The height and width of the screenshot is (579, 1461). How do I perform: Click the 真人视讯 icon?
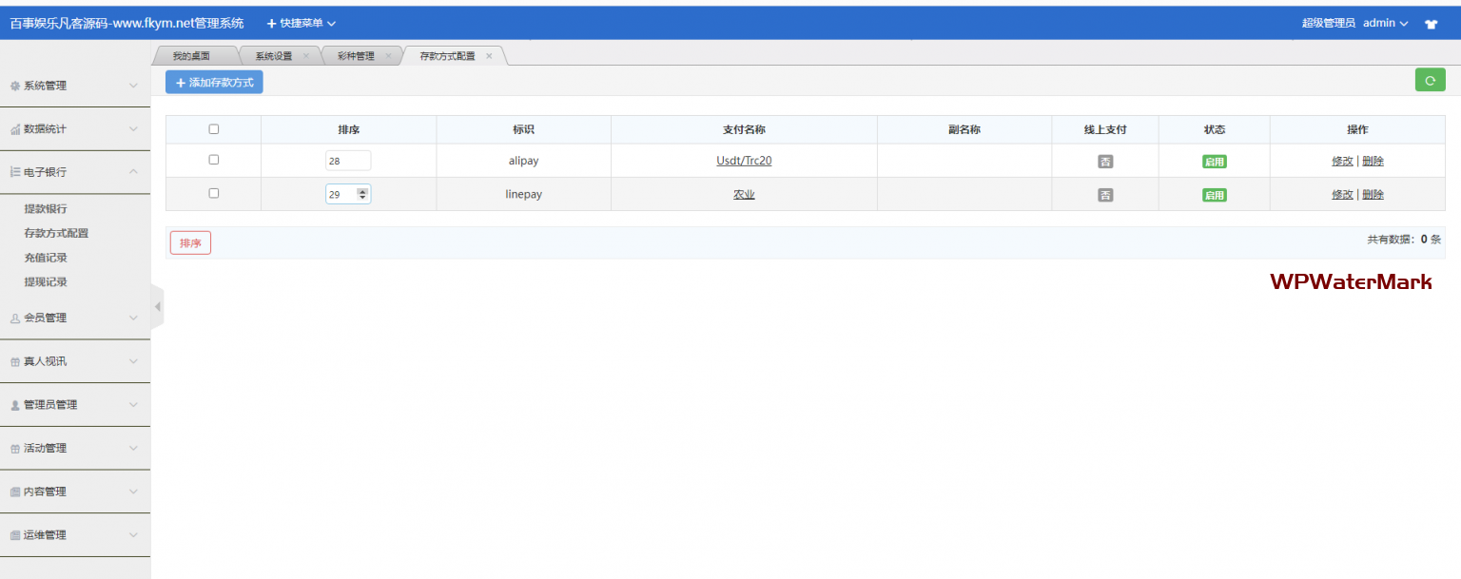[x=15, y=361]
